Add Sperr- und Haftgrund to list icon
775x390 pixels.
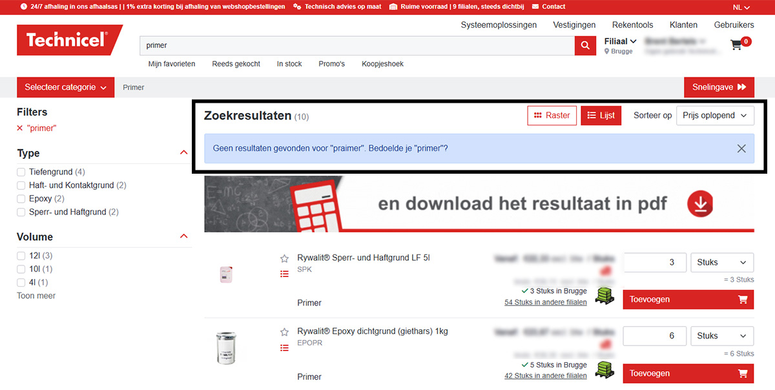284,274
